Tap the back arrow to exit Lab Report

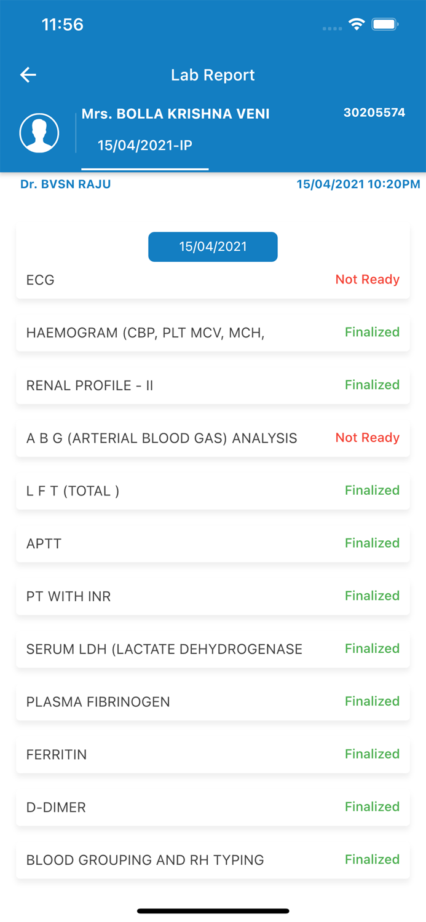coord(28,74)
